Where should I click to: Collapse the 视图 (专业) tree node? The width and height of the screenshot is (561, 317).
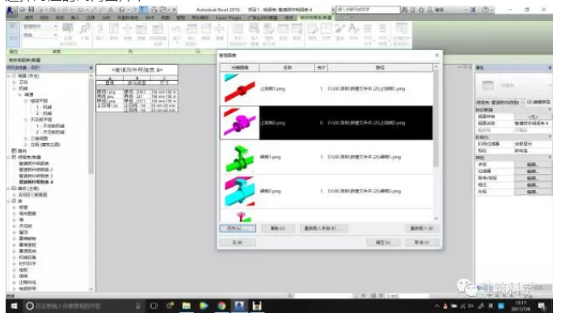[9, 76]
